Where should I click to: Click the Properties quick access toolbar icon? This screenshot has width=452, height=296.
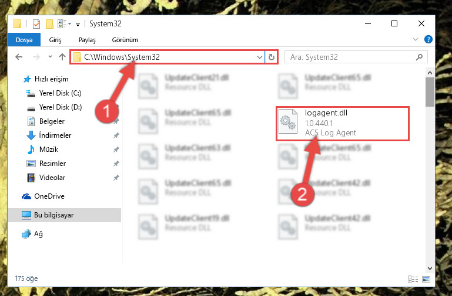36,24
